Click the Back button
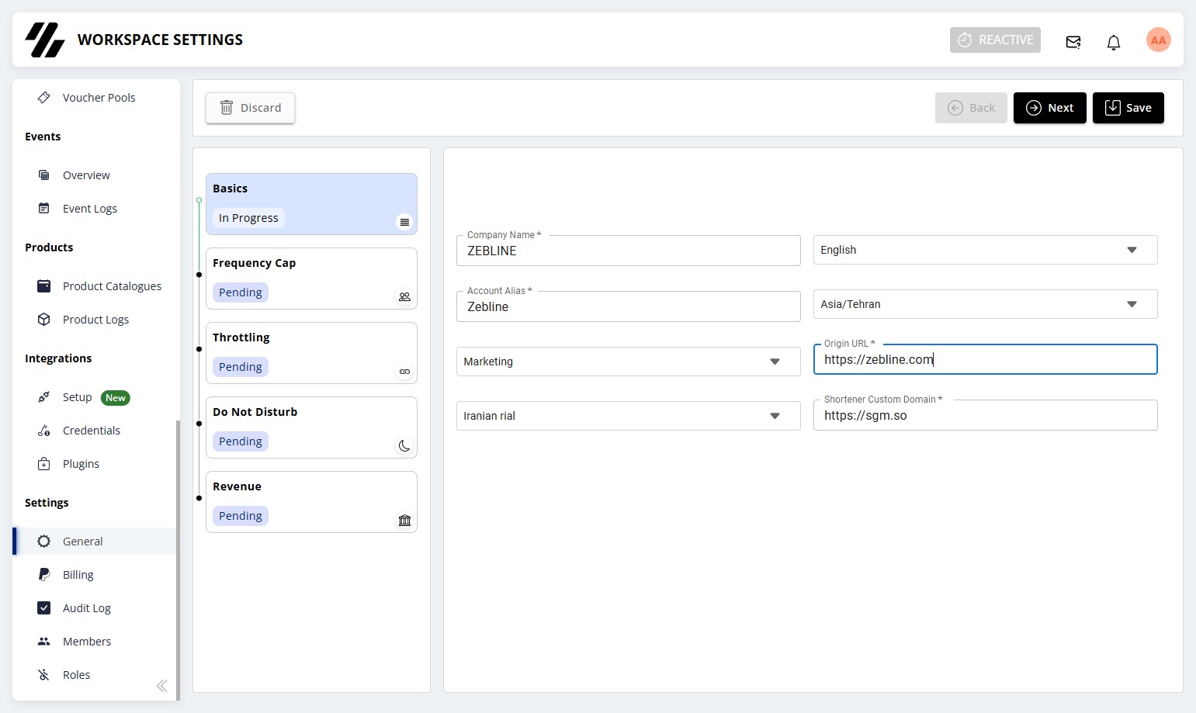 click(x=971, y=108)
